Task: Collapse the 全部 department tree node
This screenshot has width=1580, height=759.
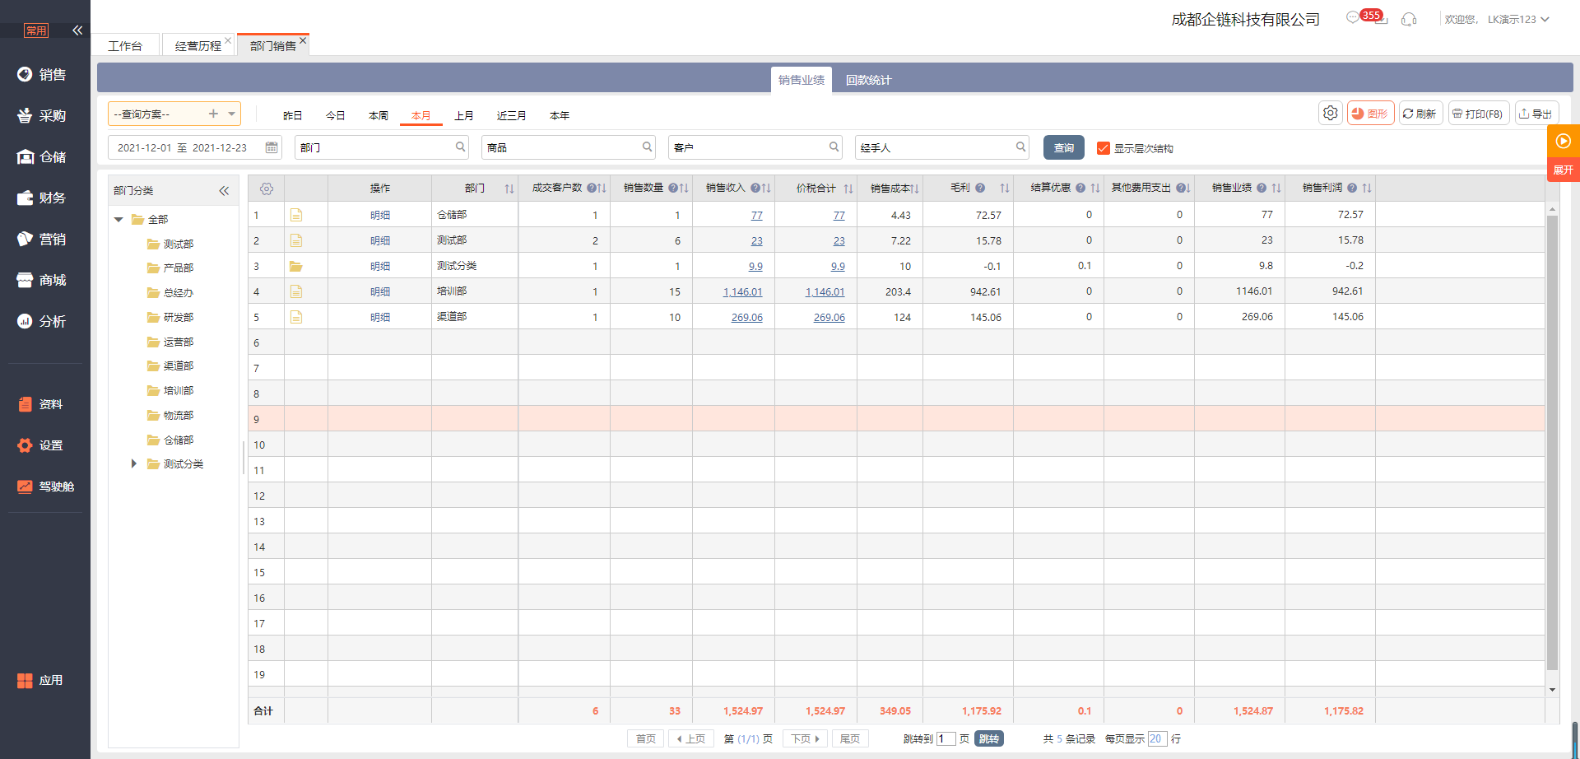Action: coord(118,220)
